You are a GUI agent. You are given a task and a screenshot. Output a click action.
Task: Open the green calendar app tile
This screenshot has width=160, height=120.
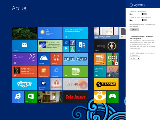(76, 72)
